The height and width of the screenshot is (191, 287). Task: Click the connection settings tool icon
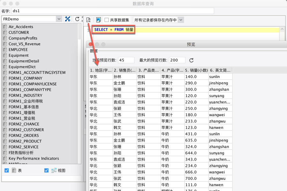pyautogui.click(x=68, y=19)
